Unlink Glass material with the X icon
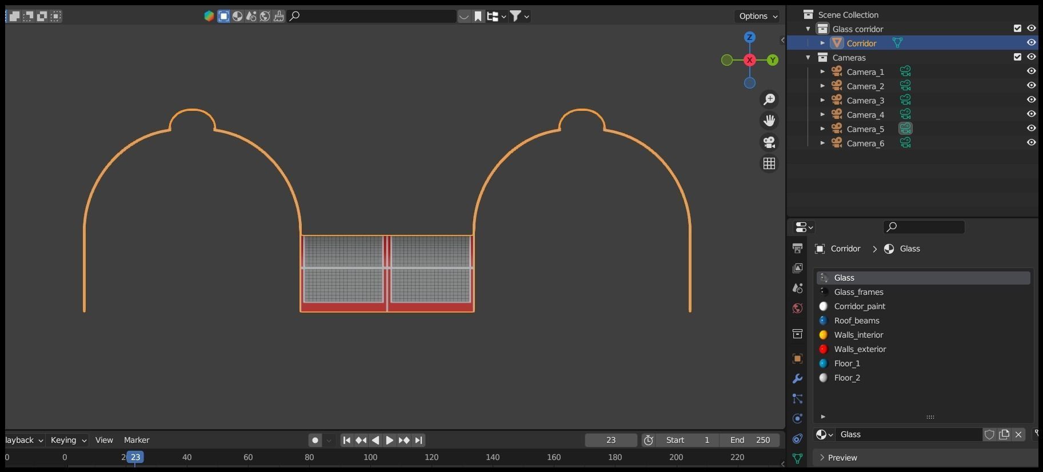Viewport: 1043px width, 472px height. pyautogui.click(x=1018, y=434)
